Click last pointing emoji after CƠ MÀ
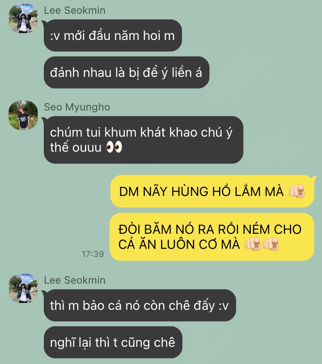Screen dimensions: 322x364 271,244
